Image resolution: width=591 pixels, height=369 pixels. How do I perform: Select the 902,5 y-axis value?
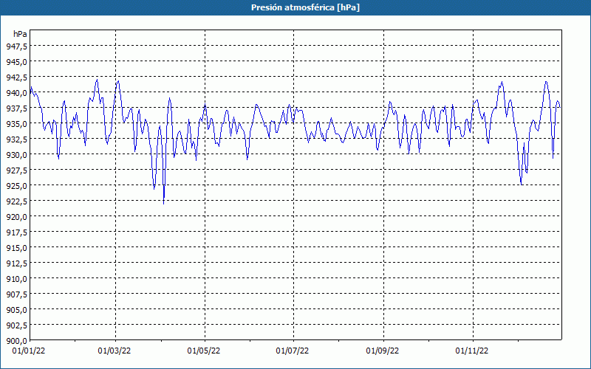click(16, 325)
